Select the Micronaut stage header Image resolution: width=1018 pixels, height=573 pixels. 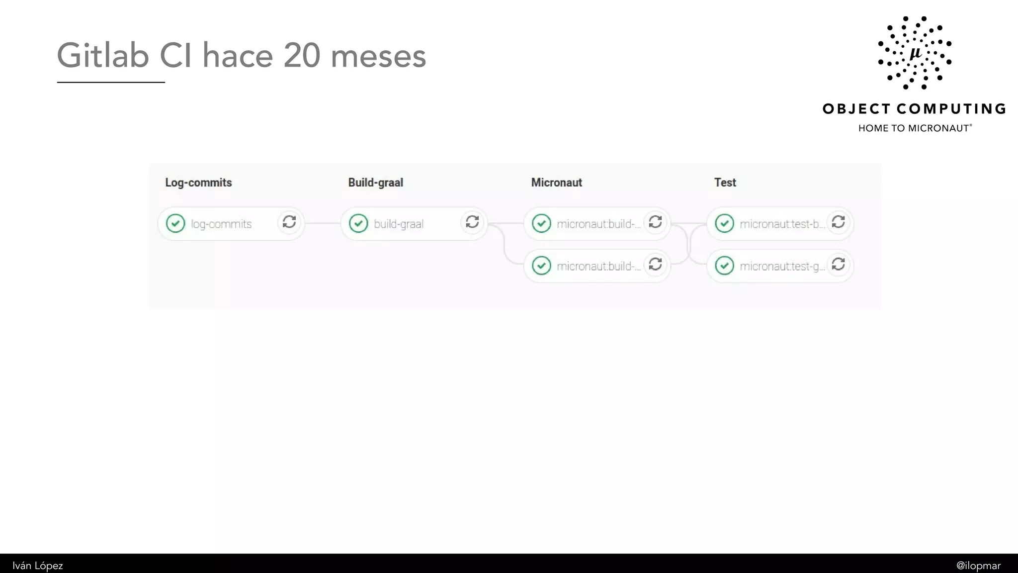click(556, 183)
